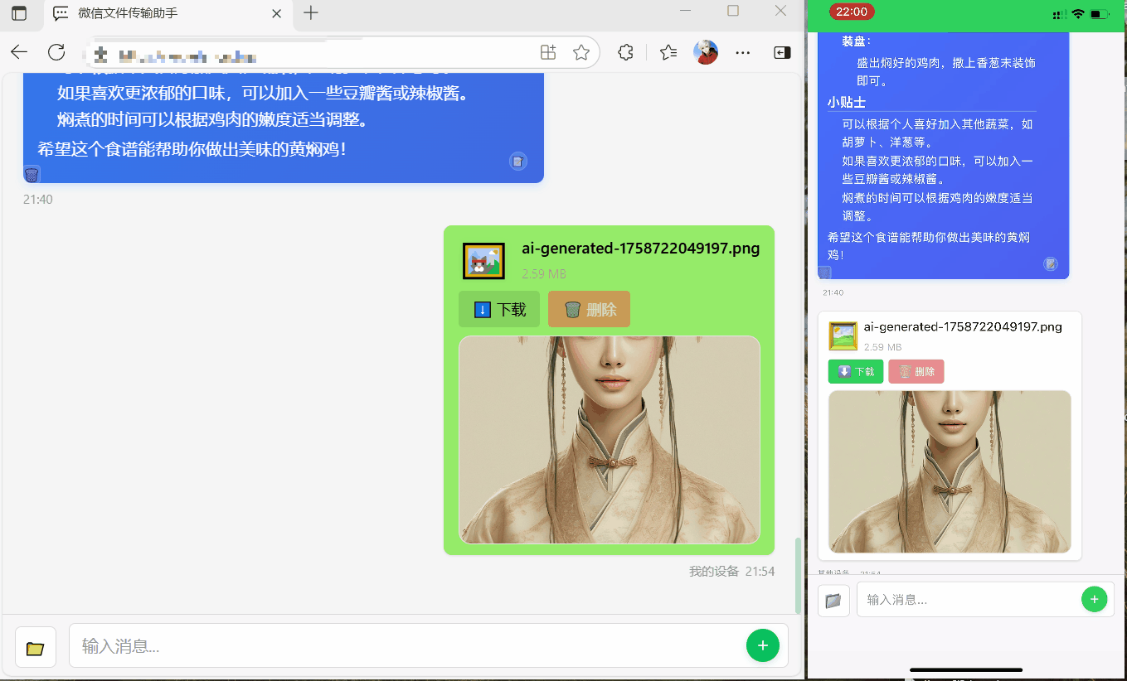Open the image preview in green message
The width and height of the screenshot is (1127, 681).
click(x=609, y=439)
